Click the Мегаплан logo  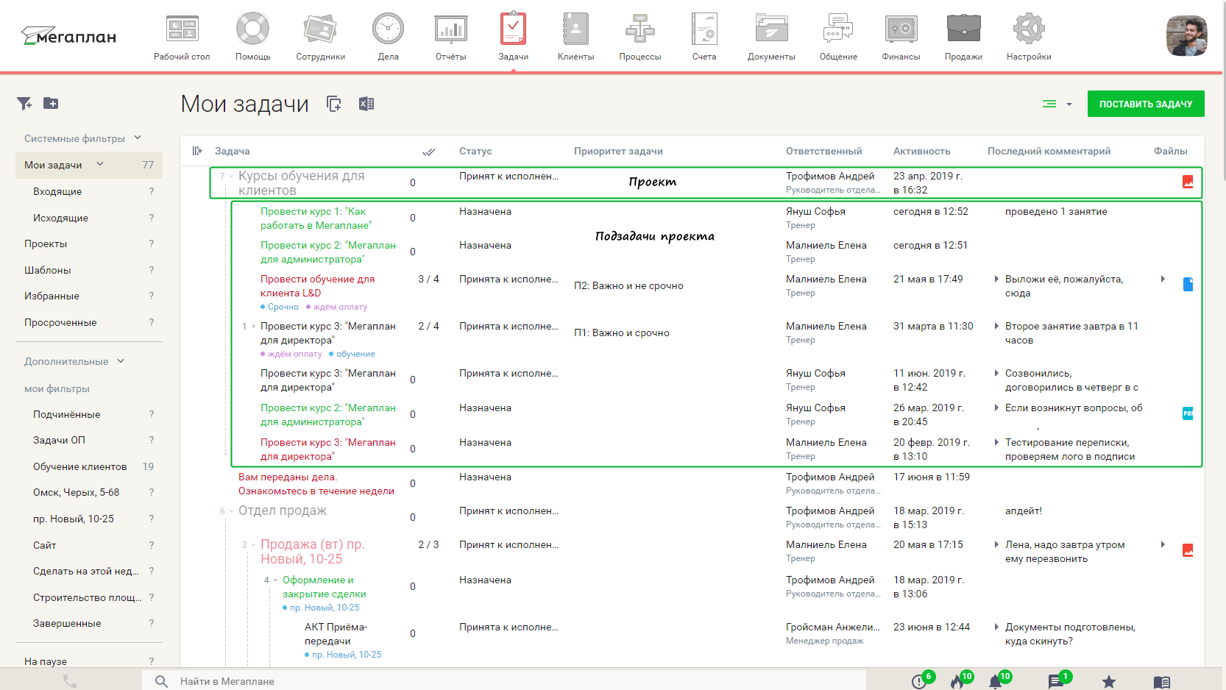(68, 36)
